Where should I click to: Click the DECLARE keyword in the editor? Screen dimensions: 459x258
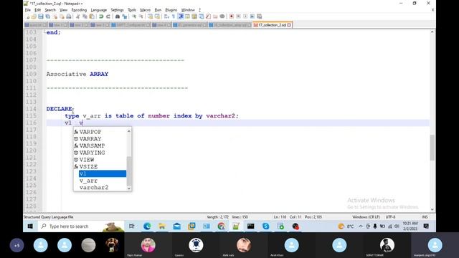(59, 109)
